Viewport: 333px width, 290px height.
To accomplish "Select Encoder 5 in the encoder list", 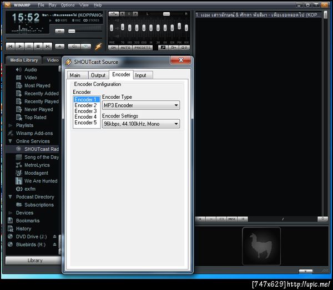I will 87,123.
